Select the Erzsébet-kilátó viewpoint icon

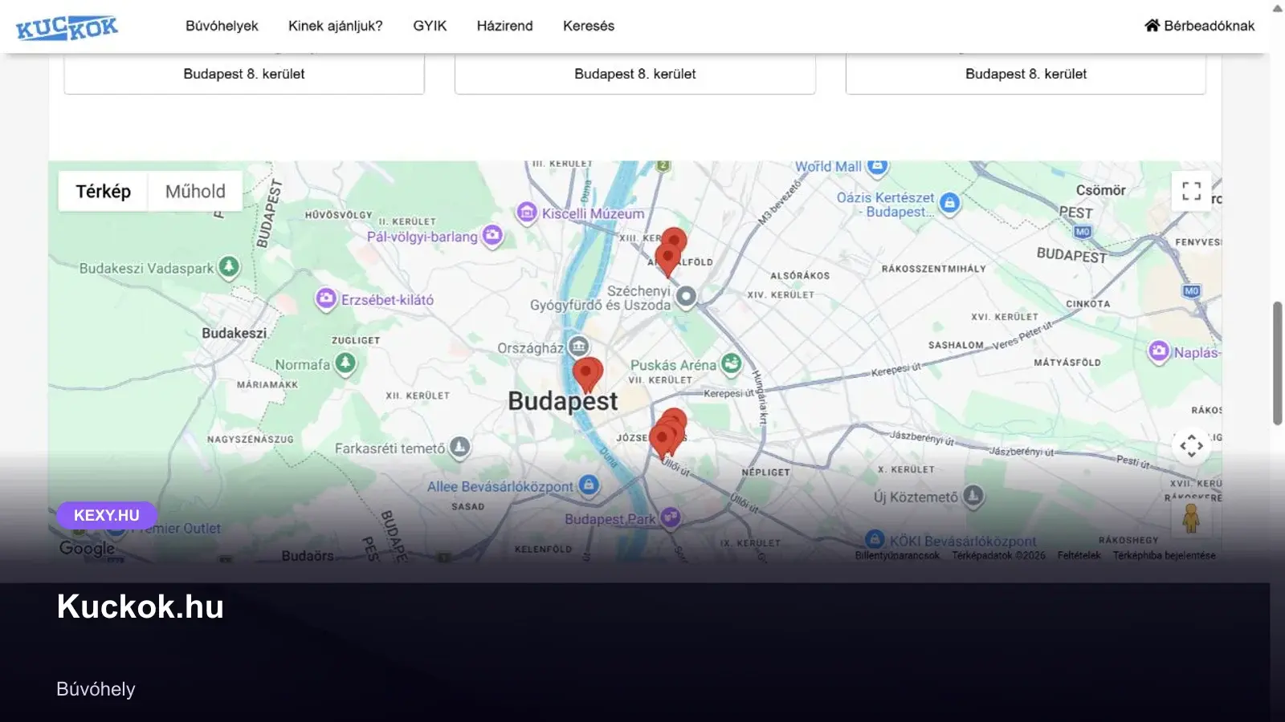[326, 298]
